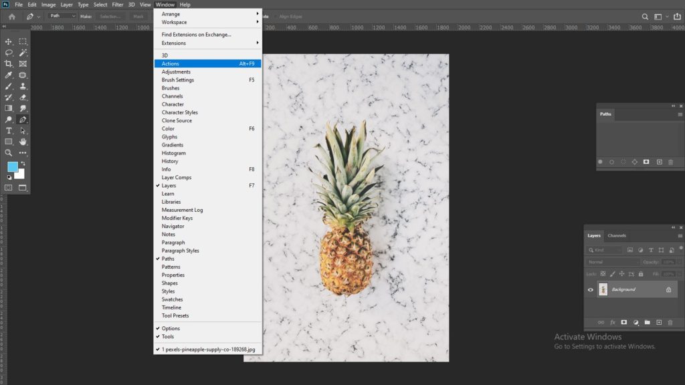This screenshot has height=385, width=685.
Task: Choose History in the Window menu
Action: point(207,161)
